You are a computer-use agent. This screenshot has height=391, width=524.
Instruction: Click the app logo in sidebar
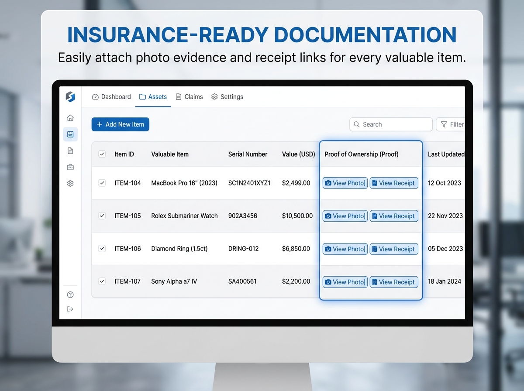[x=70, y=97]
